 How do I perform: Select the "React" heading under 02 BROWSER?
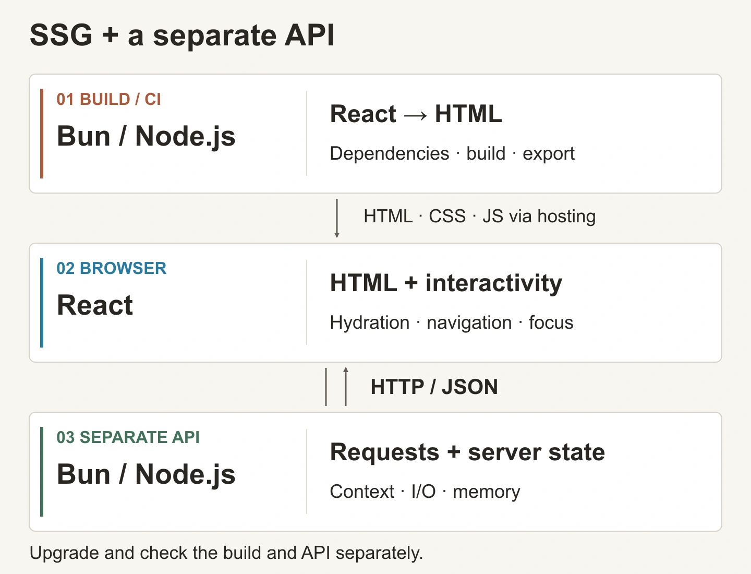pos(95,305)
